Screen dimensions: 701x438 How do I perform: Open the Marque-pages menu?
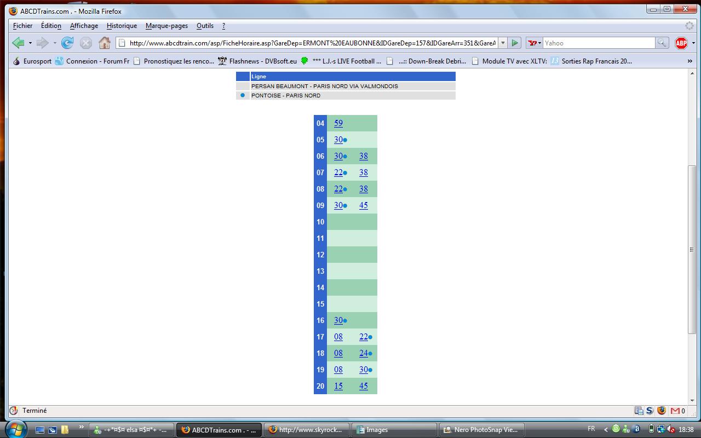tap(166, 26)
